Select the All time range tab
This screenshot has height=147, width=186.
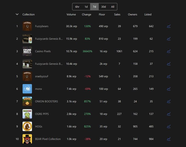[x=113, y=7]
